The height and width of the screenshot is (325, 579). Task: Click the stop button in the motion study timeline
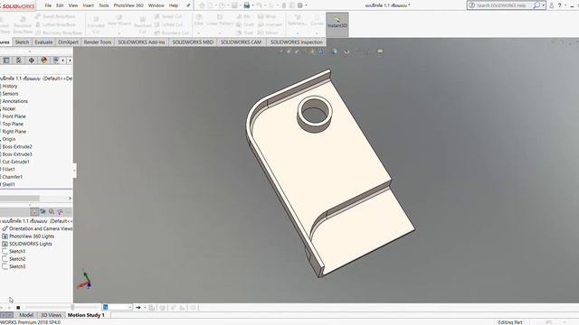tap(18, 307)
